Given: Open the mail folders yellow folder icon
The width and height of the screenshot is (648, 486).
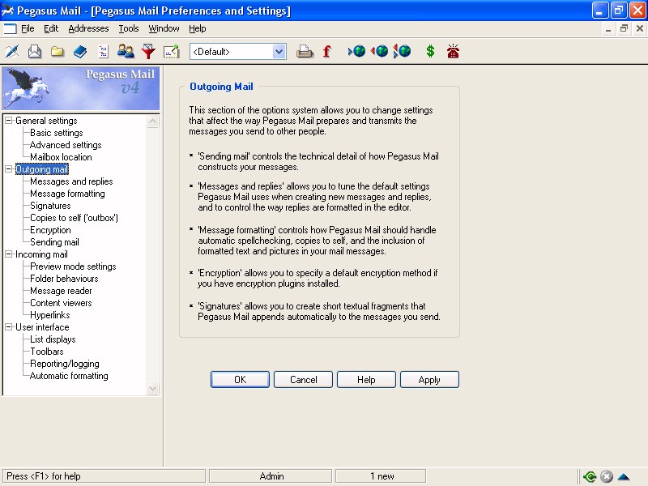Looking at the screenshot, I should pyautogui.click(x=58, y=52).
